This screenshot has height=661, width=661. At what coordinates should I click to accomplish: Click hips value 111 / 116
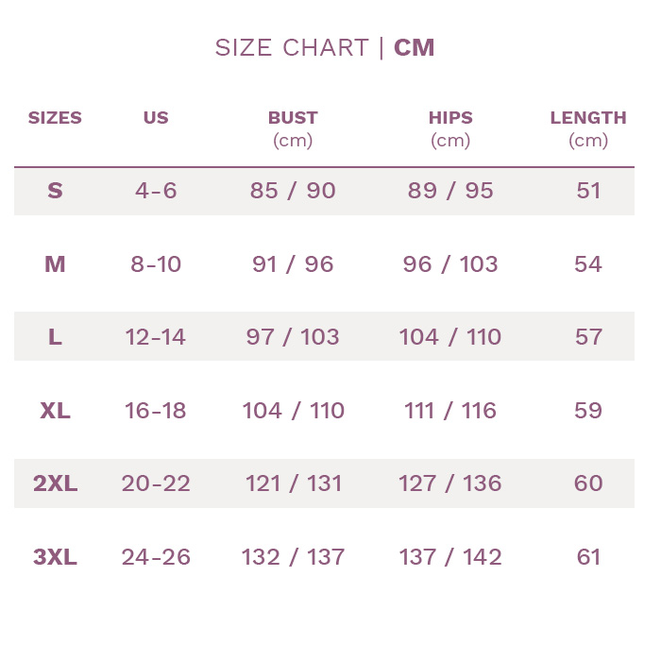click(x=450, y=410)
